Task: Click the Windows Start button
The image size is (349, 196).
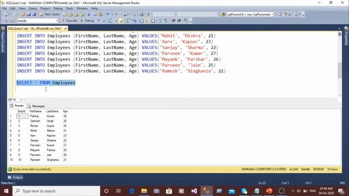Action: pos(6,191)
